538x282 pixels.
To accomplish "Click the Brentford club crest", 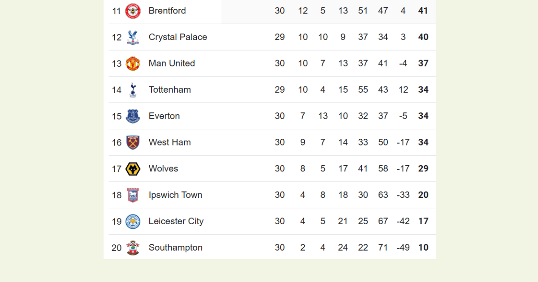I will (133, 11).
